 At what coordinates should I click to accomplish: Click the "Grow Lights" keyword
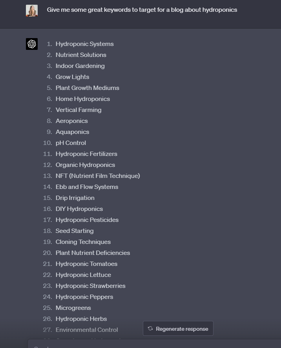(x=72, y=77)
